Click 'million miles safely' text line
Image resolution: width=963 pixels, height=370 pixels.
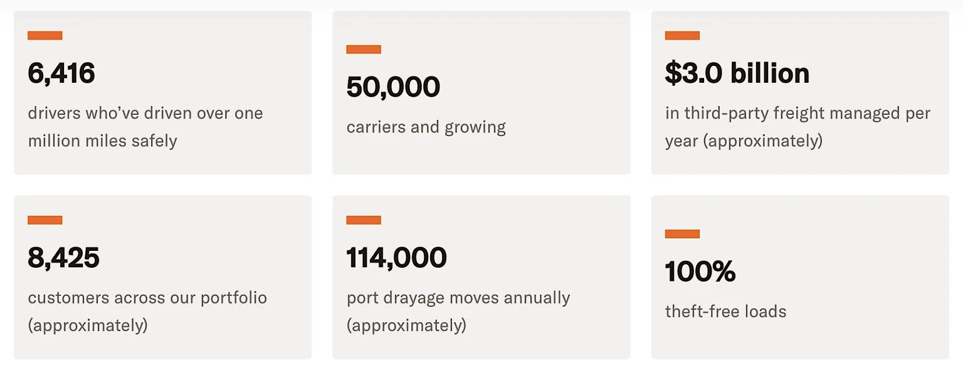102,141
